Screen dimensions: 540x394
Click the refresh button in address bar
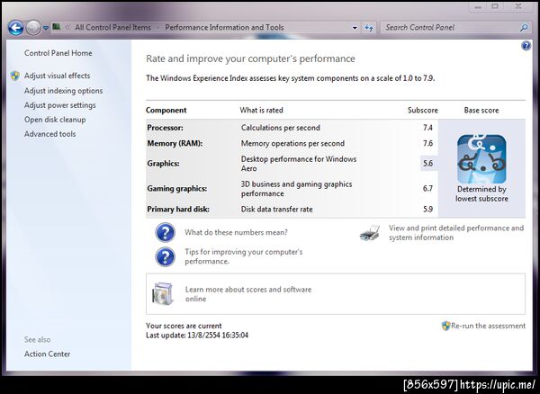369,28
